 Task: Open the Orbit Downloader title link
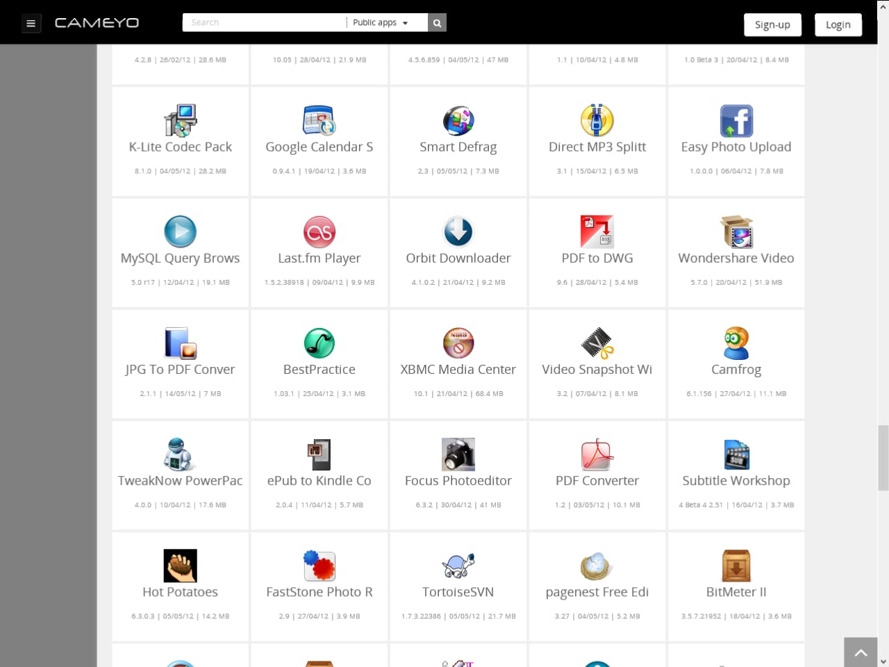(458, 258)
